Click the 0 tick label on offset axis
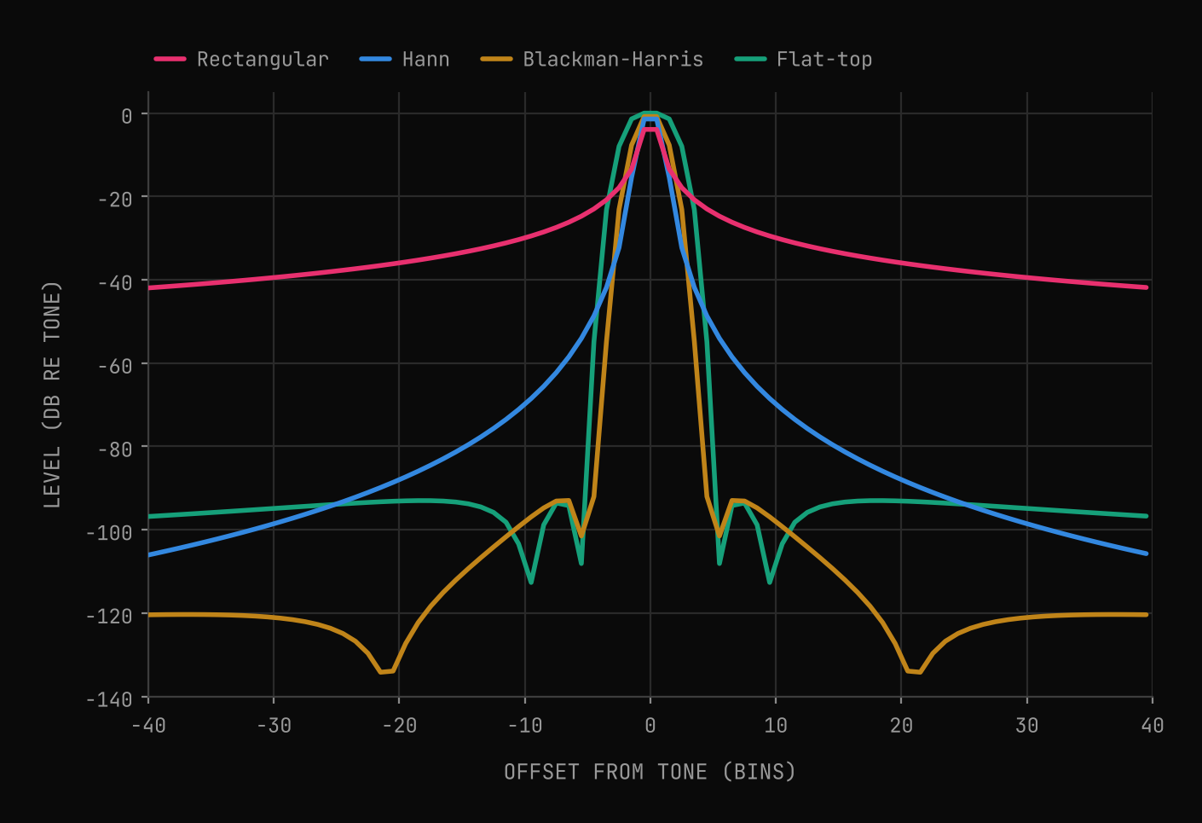This screenshot has width=1202, height=823. pyautogui.click(x=650, y=725)
